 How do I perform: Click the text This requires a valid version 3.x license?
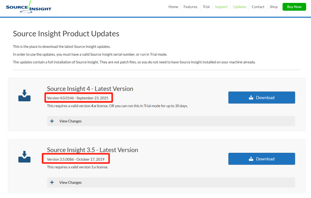tap(77, 167)
